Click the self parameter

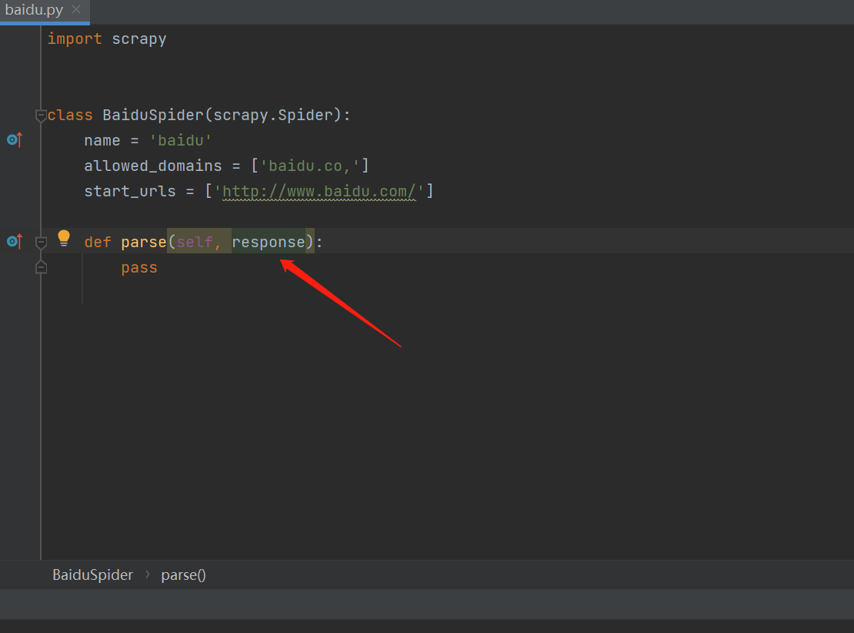pos(195,242)
